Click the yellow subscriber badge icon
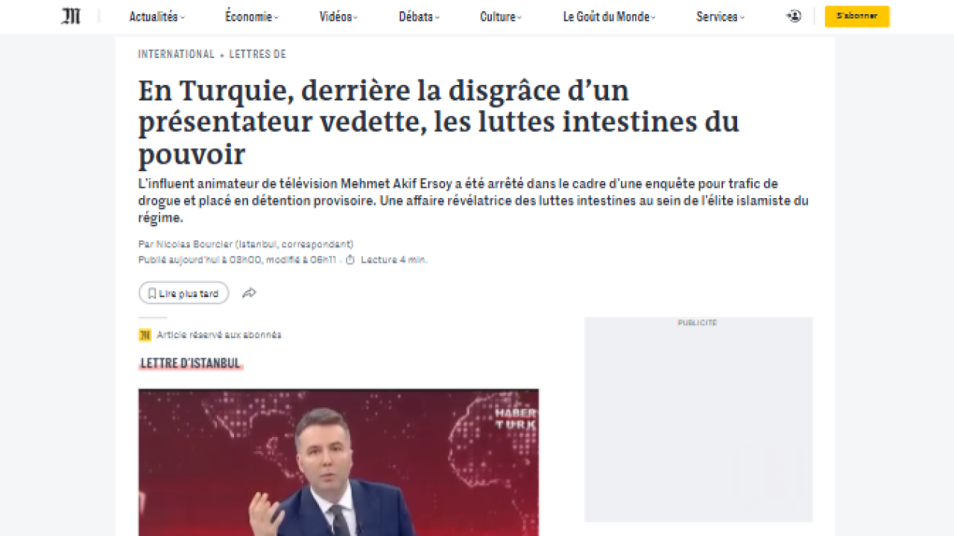Viewport: 954px width, 536px height. click(145, 335)
